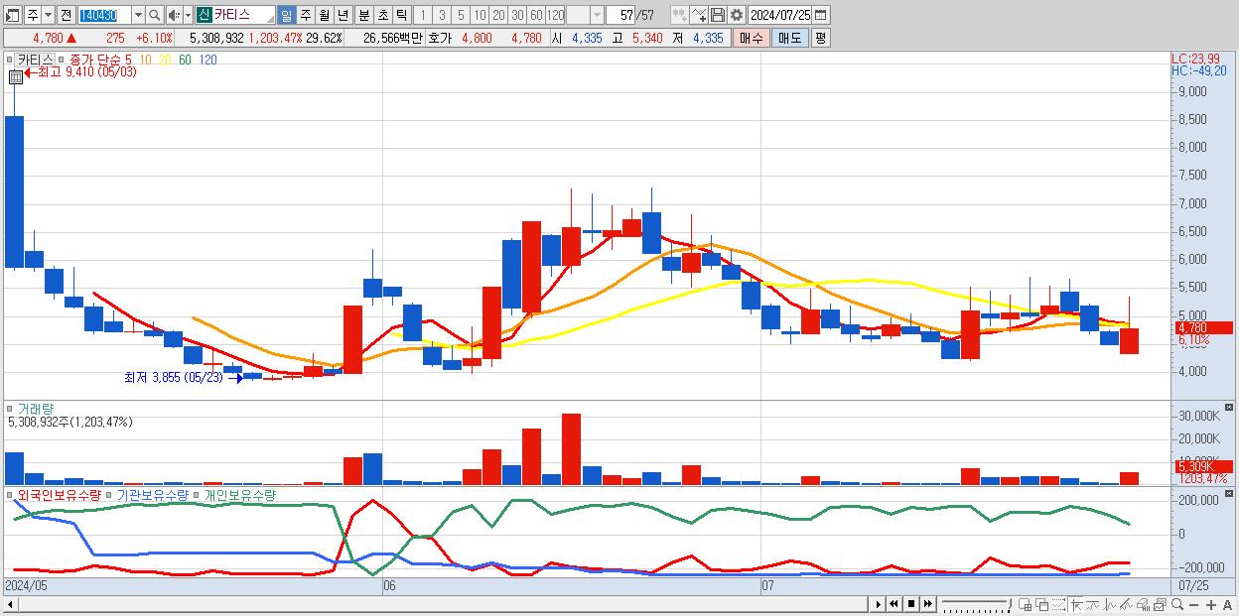Select the 월 monthly period
1239x616 pixels.
[x=324, y=15]
